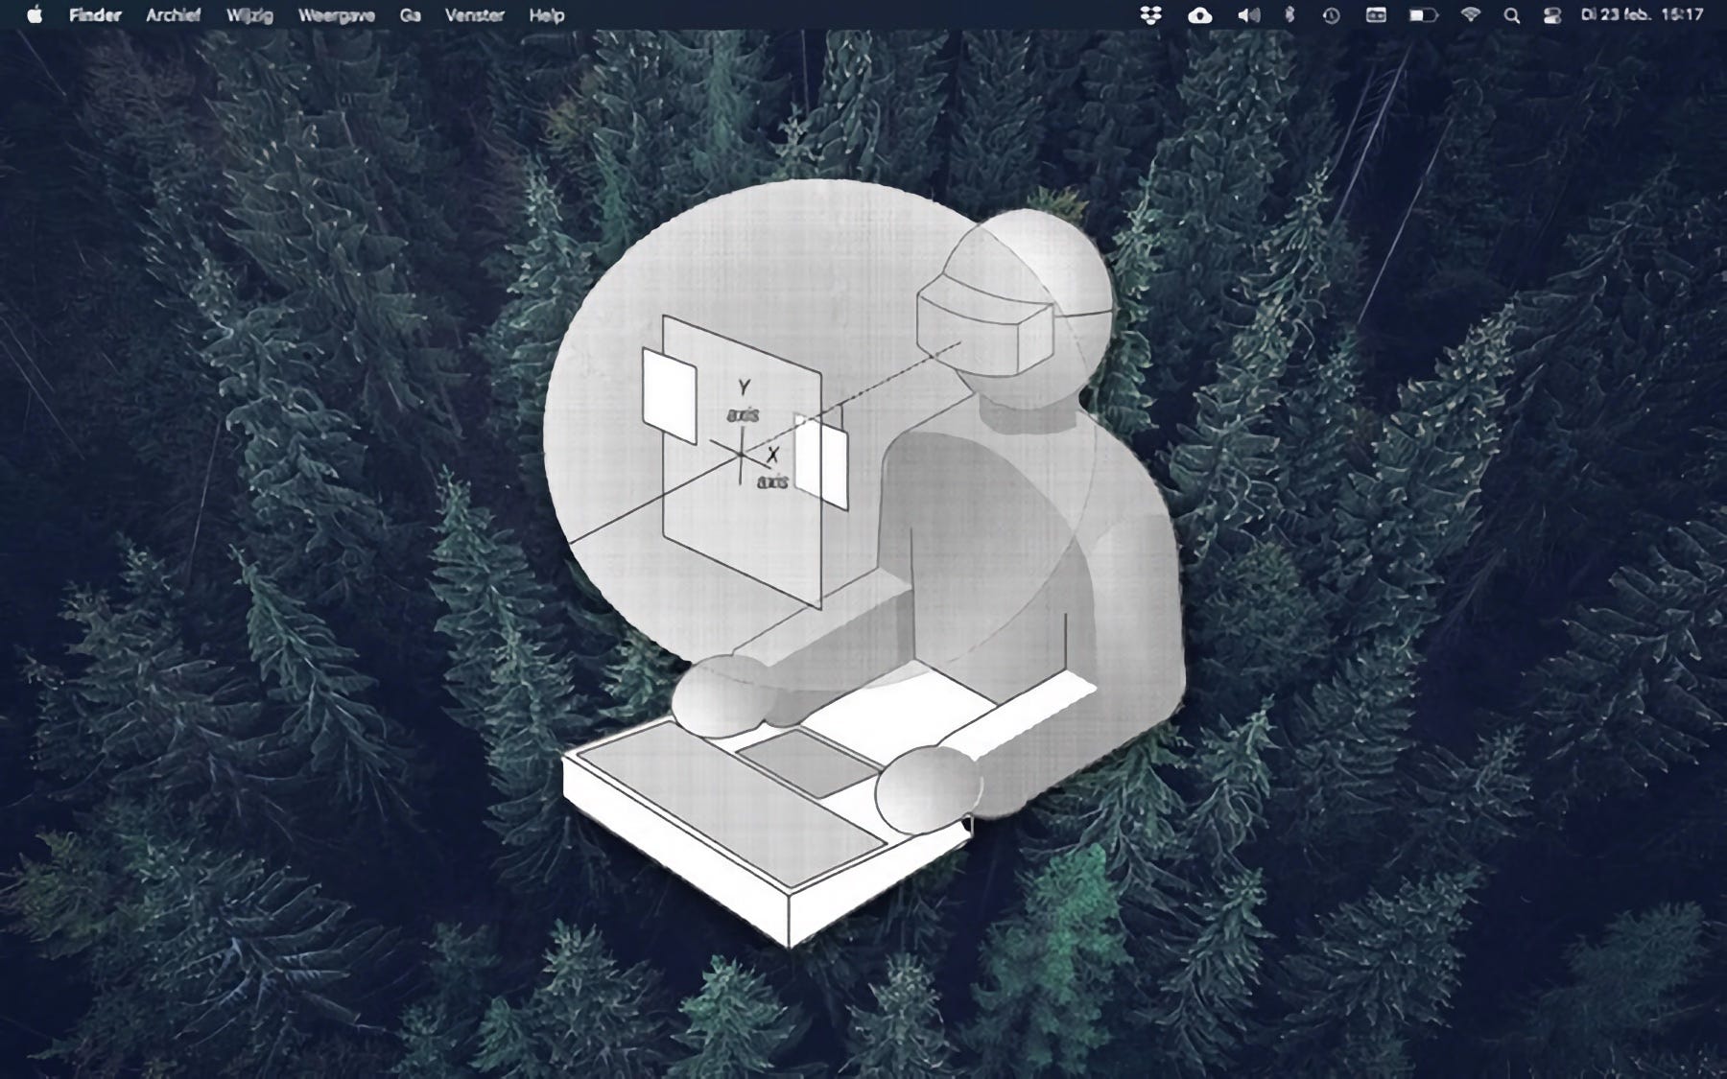
Task: Open the Help menu
Action: point(547,15)
